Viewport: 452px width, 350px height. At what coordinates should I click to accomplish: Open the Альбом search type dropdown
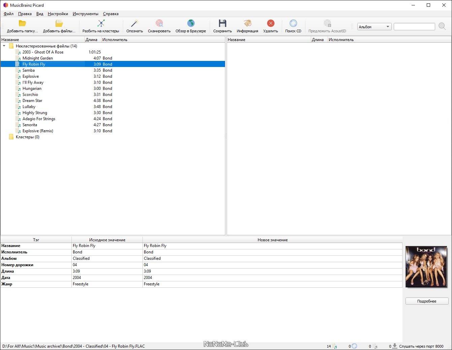[x=374, y=27]
